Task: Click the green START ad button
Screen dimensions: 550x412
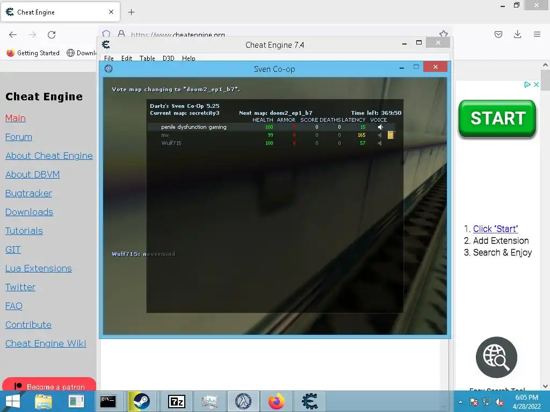Action: click(x=497, y=118)
